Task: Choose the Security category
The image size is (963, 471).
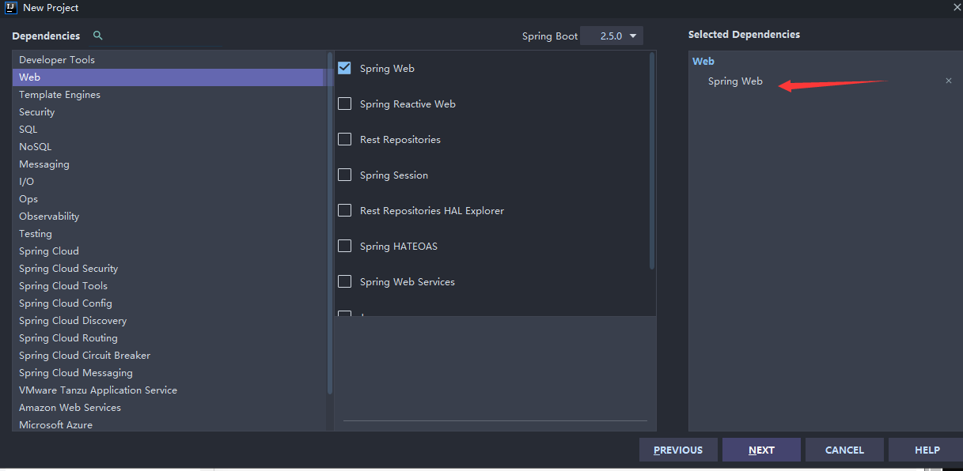Action: click(x=168, y=112)
